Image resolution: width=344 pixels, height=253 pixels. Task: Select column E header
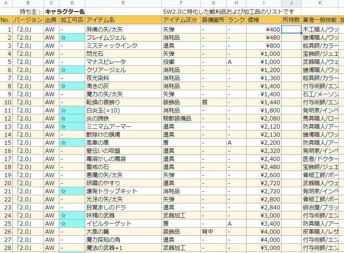123,3
